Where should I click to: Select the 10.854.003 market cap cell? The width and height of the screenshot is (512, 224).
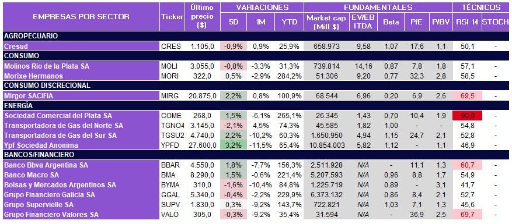tap(326, 145)
